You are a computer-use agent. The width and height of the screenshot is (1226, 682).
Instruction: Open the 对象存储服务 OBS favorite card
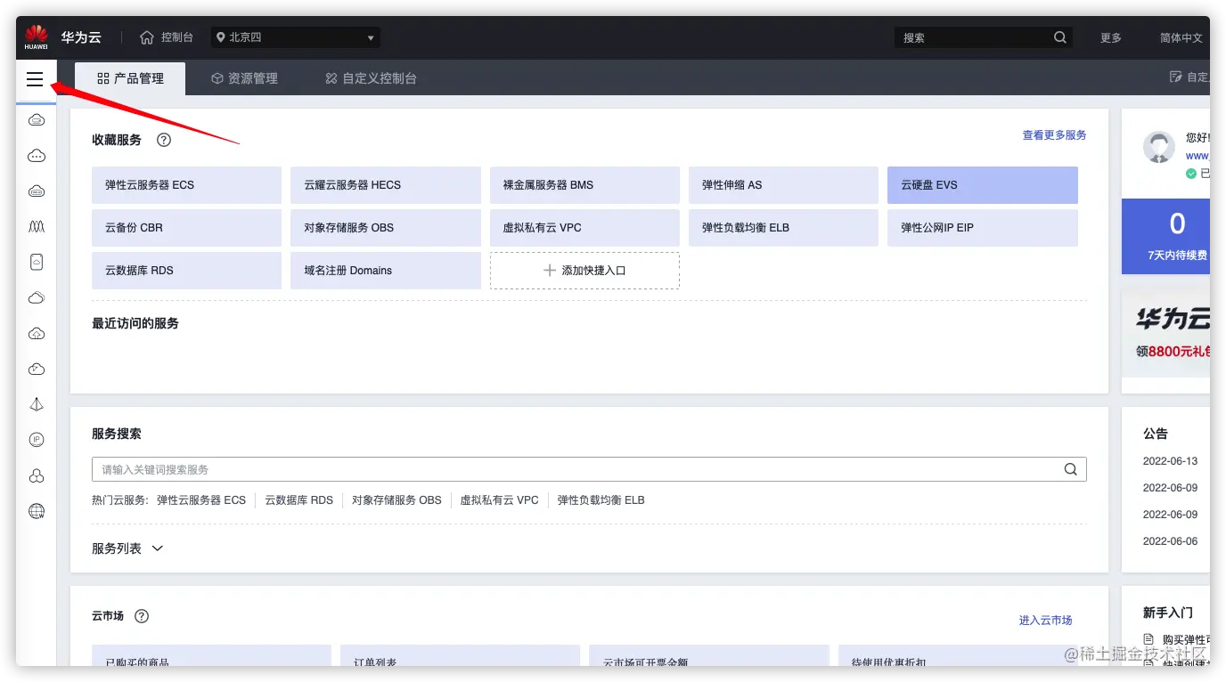pos(386,228)
